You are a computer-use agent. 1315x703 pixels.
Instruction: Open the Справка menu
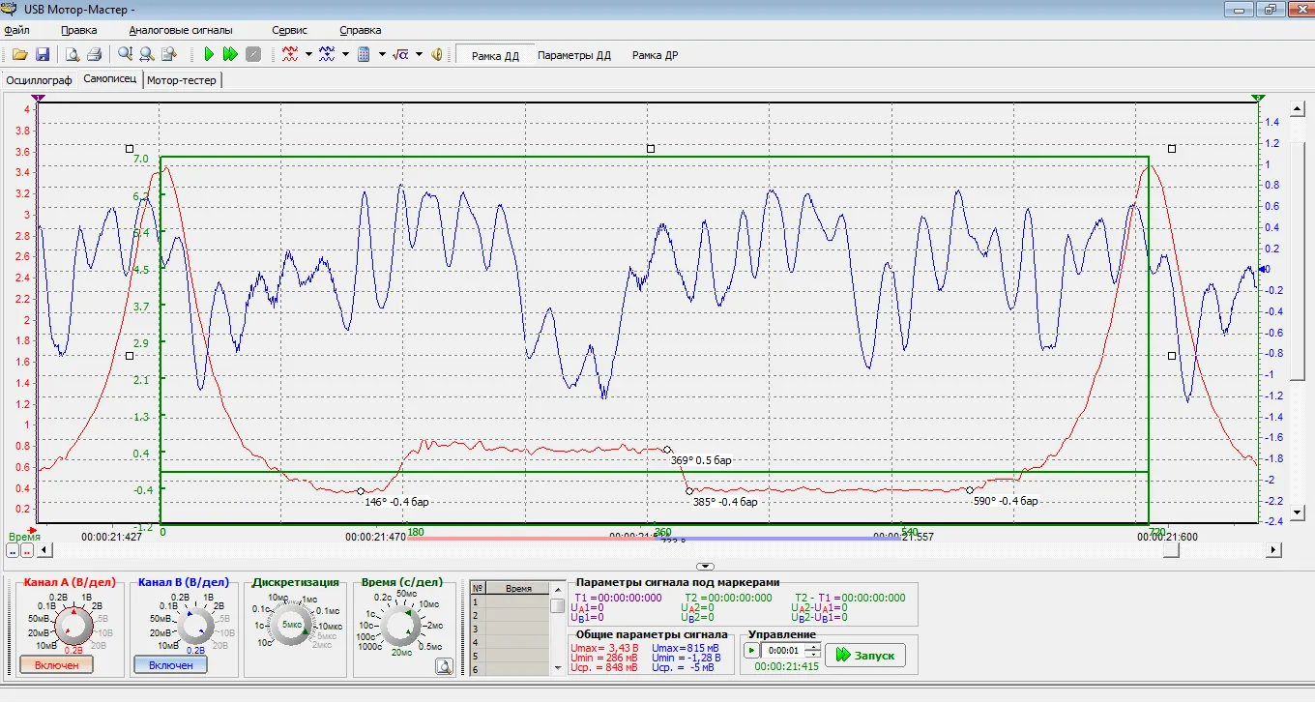point(361,30)
